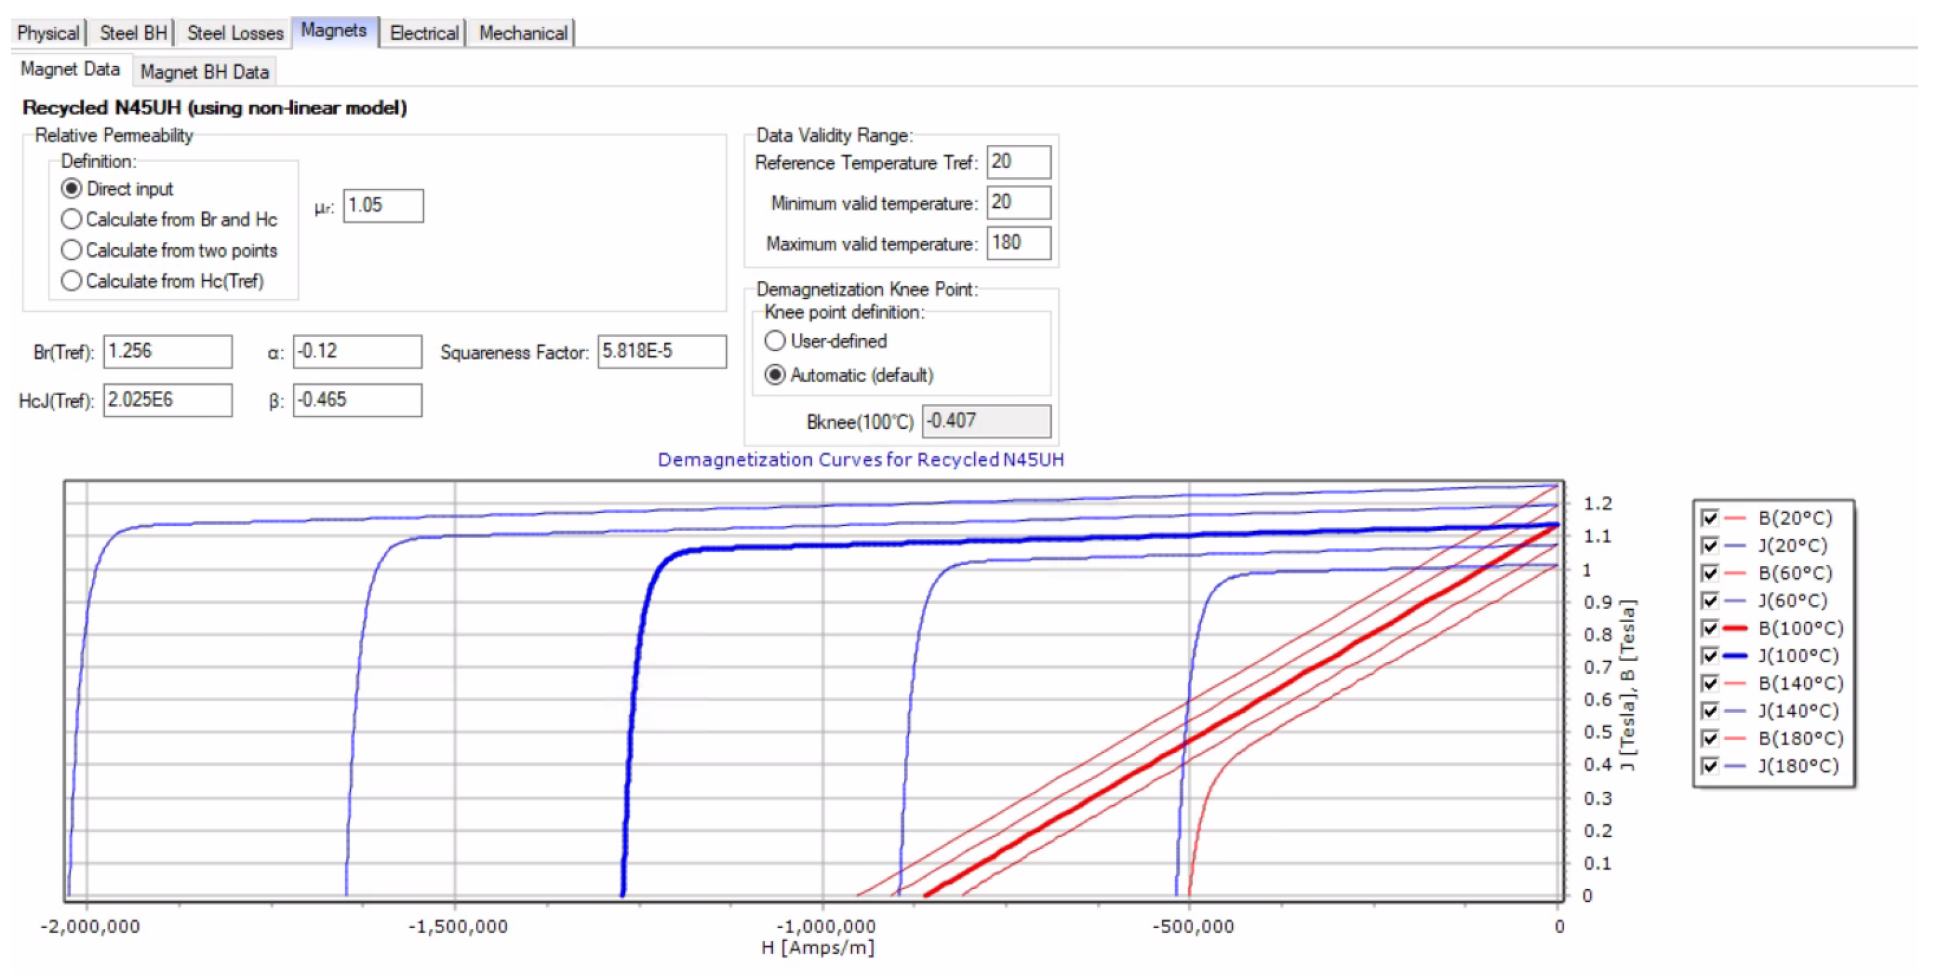Select Calculate from Br and Hc option
This screenshot has width=1938, height=974.
72,219
